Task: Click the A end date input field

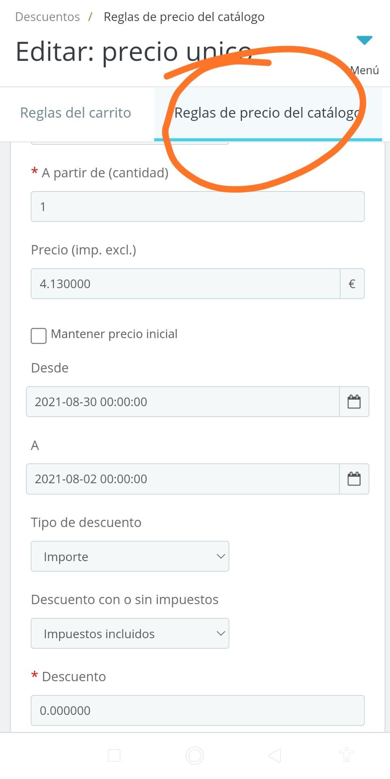Action: (x=182, y=479)
